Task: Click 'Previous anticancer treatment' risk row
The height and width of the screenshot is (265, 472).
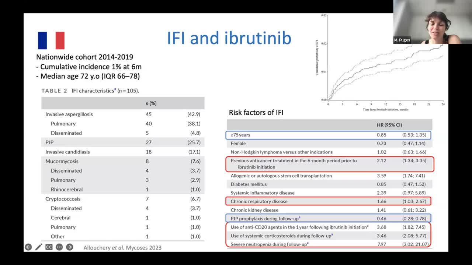Action: point(330,164)
